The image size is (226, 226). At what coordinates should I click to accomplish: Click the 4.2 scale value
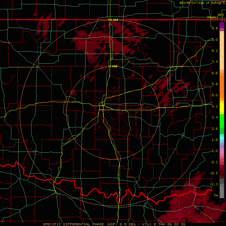click(215, 106)
